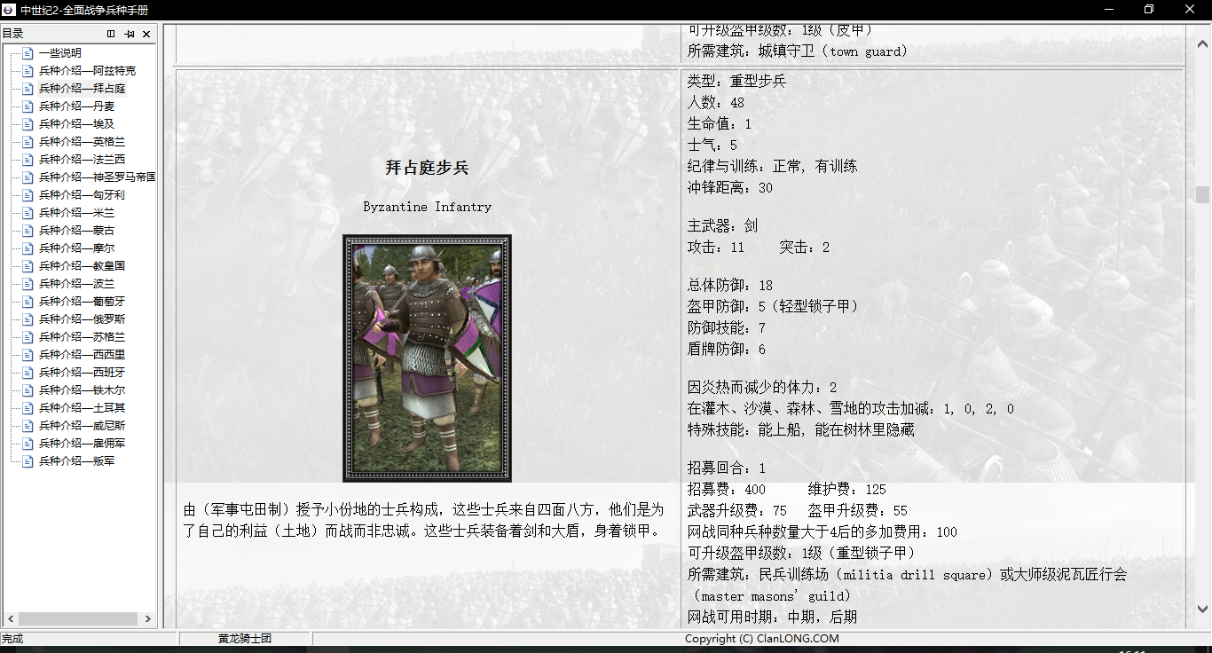
Task: Click page icon beside 兵种介绍—西班牙
Action: tap(28, 373)
